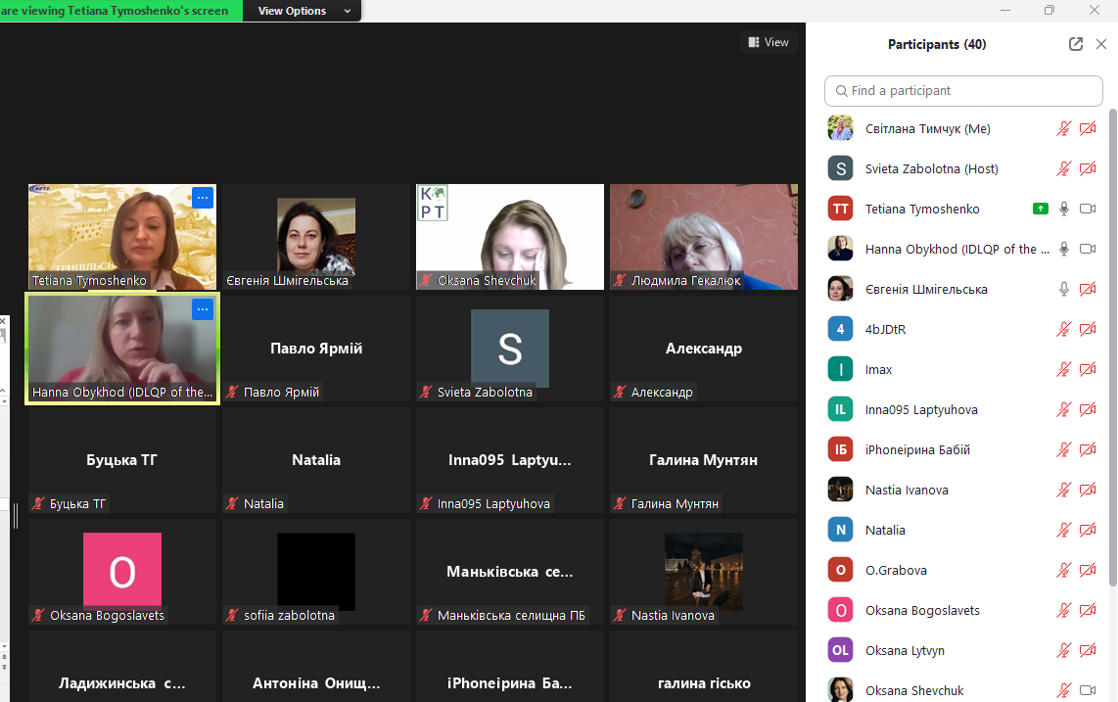
Task: Select Oksana Lytvyn in participants list
Action: [x=963, y=651]
